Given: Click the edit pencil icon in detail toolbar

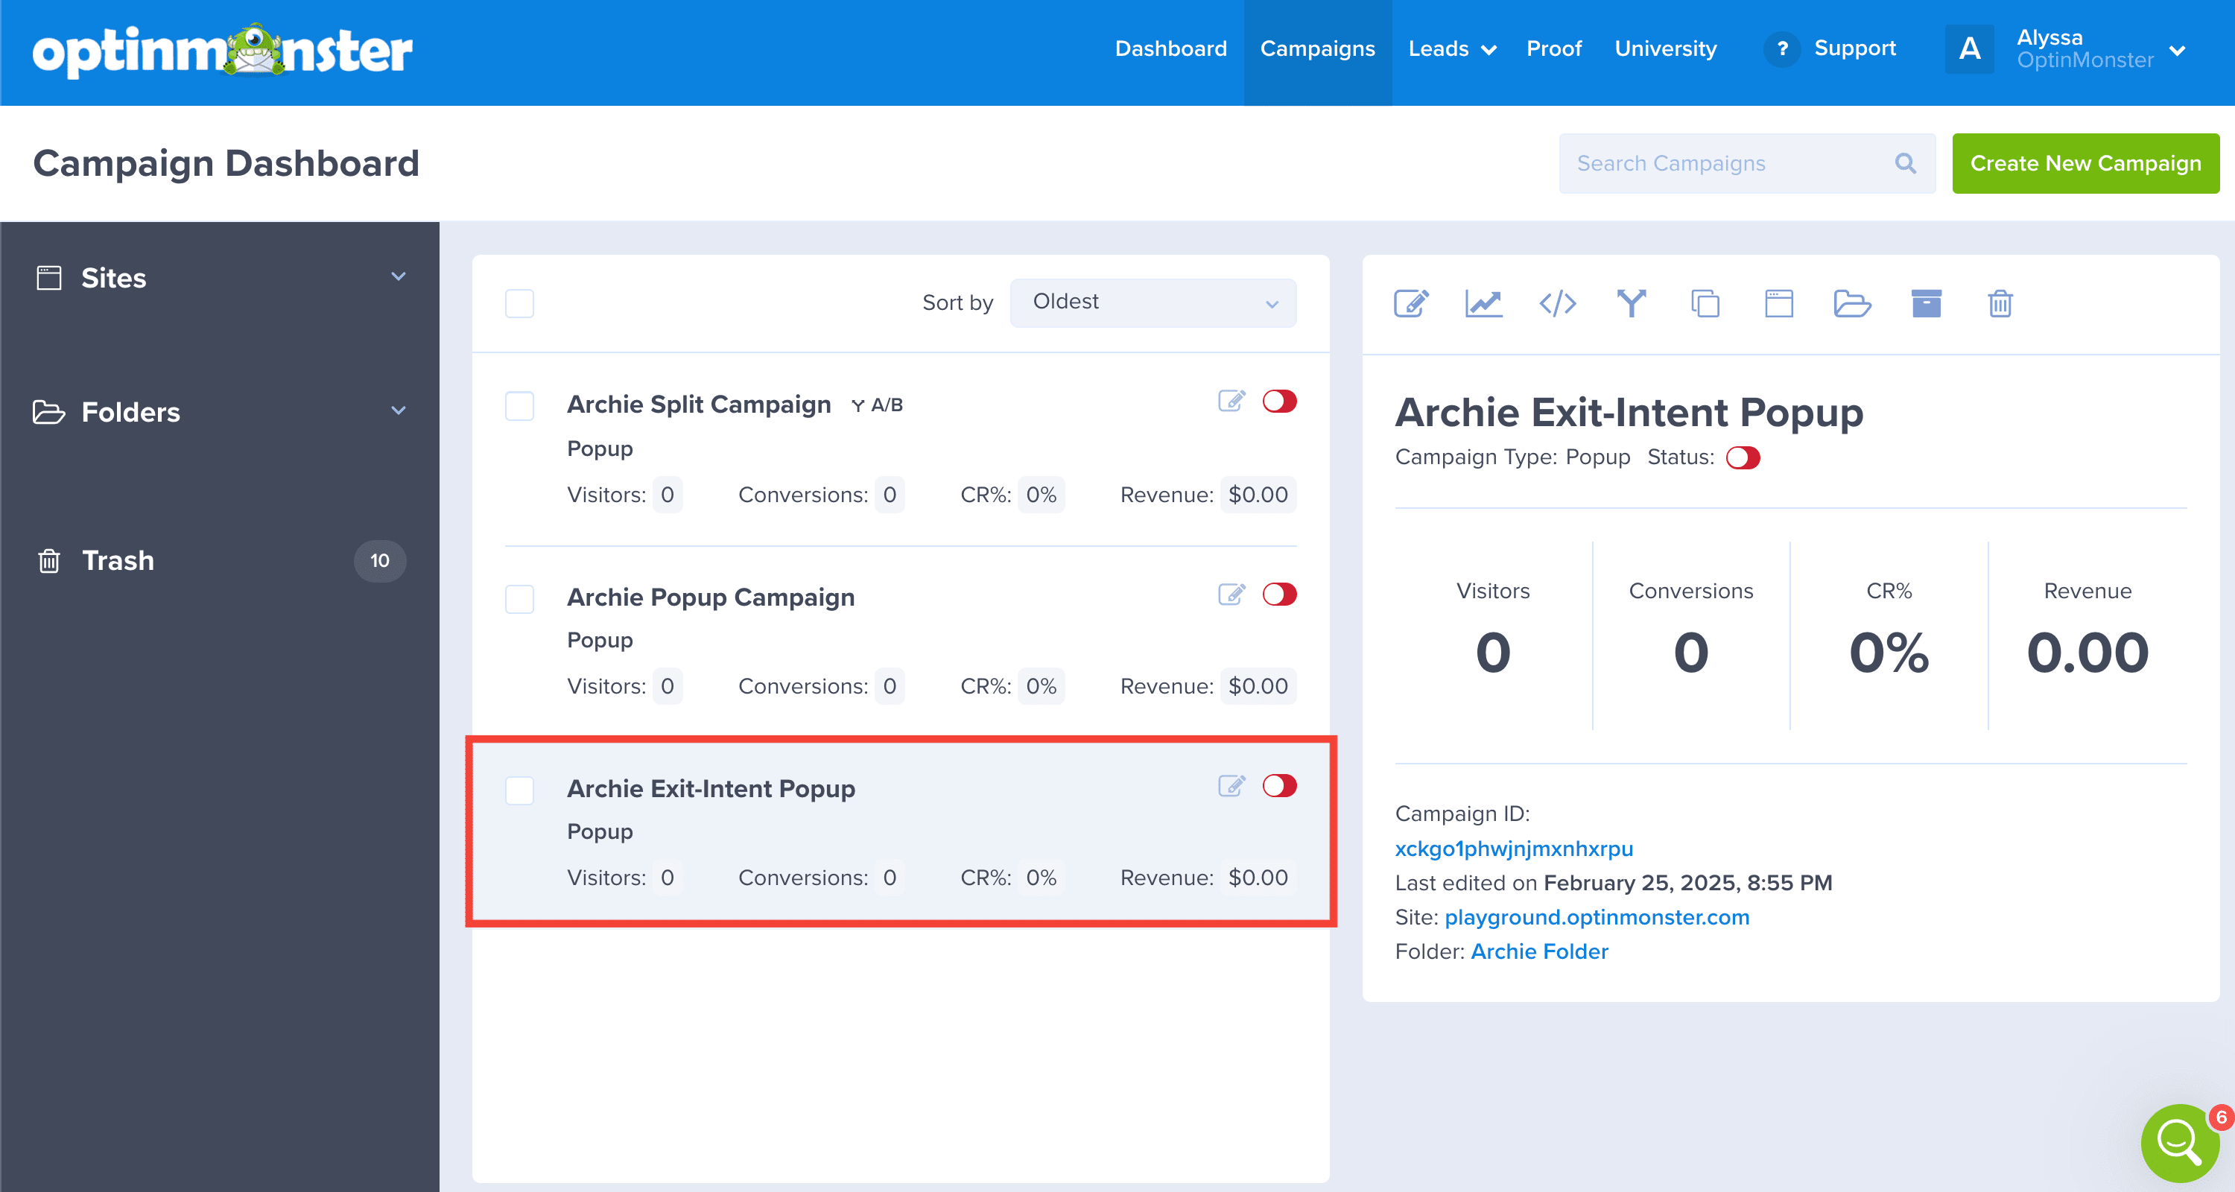Looking at the screenshot, I should (x=1411, y=304).
